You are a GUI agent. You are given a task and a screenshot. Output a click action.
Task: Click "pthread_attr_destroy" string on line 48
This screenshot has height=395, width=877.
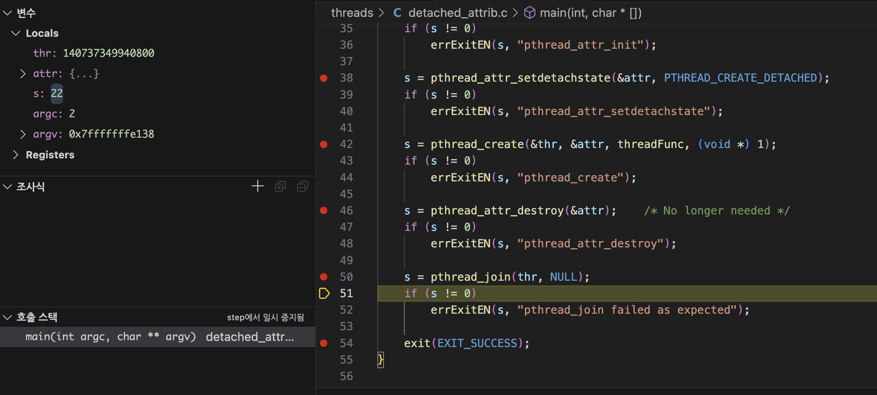point(590,244)
